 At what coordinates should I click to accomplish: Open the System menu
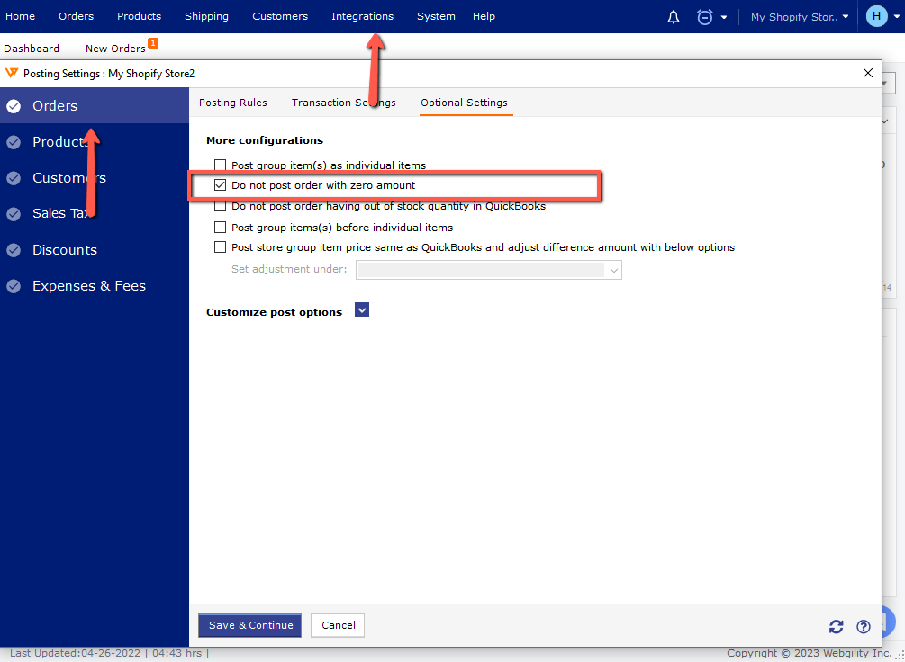tap(436, 16)
